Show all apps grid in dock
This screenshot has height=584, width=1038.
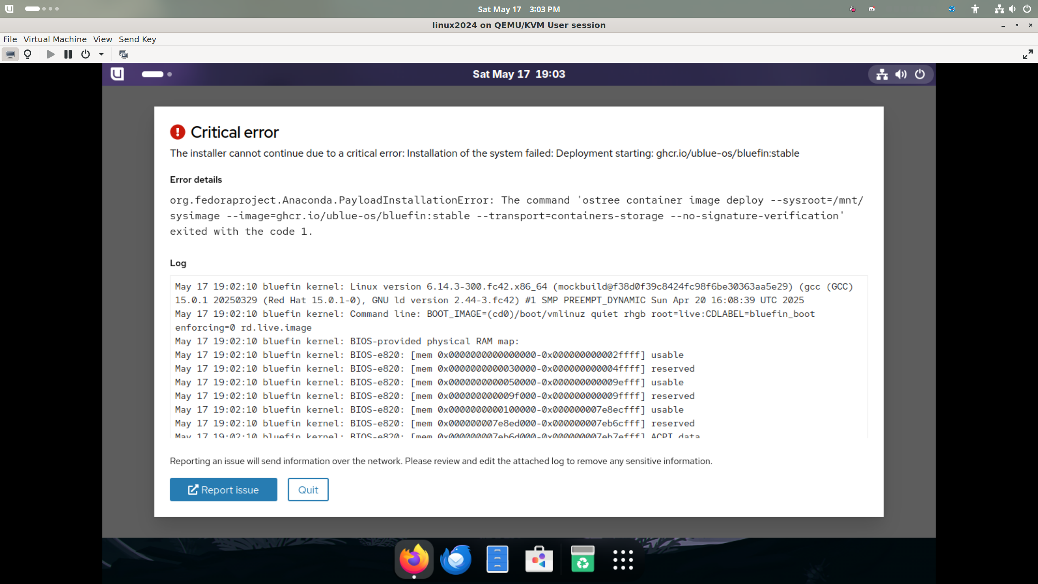click(623, 559)
